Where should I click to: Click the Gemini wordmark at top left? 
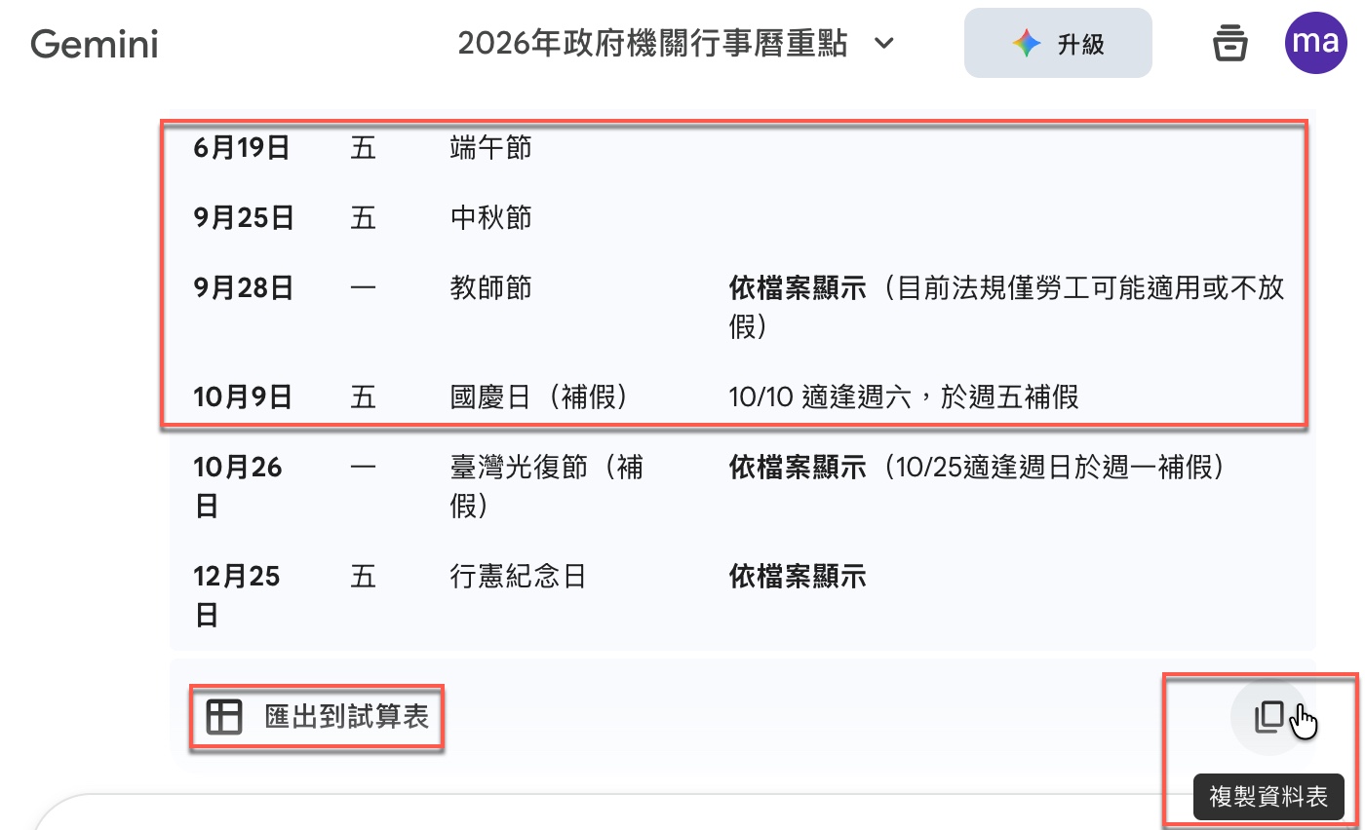click(x=94, y=43)
